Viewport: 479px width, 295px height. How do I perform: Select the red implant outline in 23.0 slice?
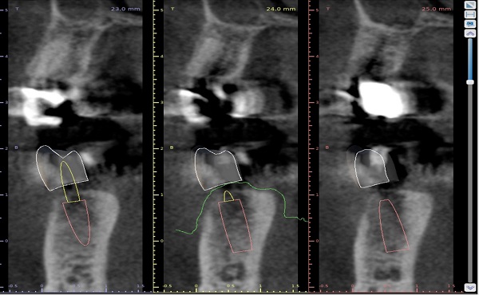(77, 222)
